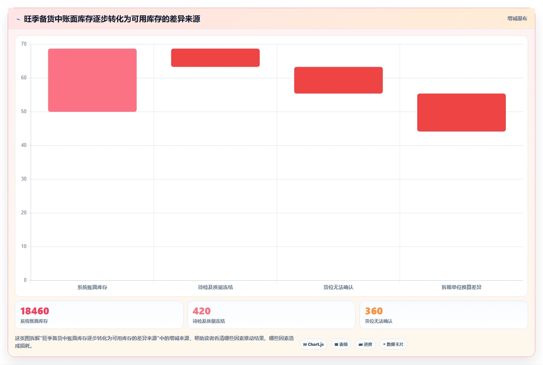This screenshot has width=543, height=365.
Task: Click the 360 data card
Action: [x=444, y=315]
